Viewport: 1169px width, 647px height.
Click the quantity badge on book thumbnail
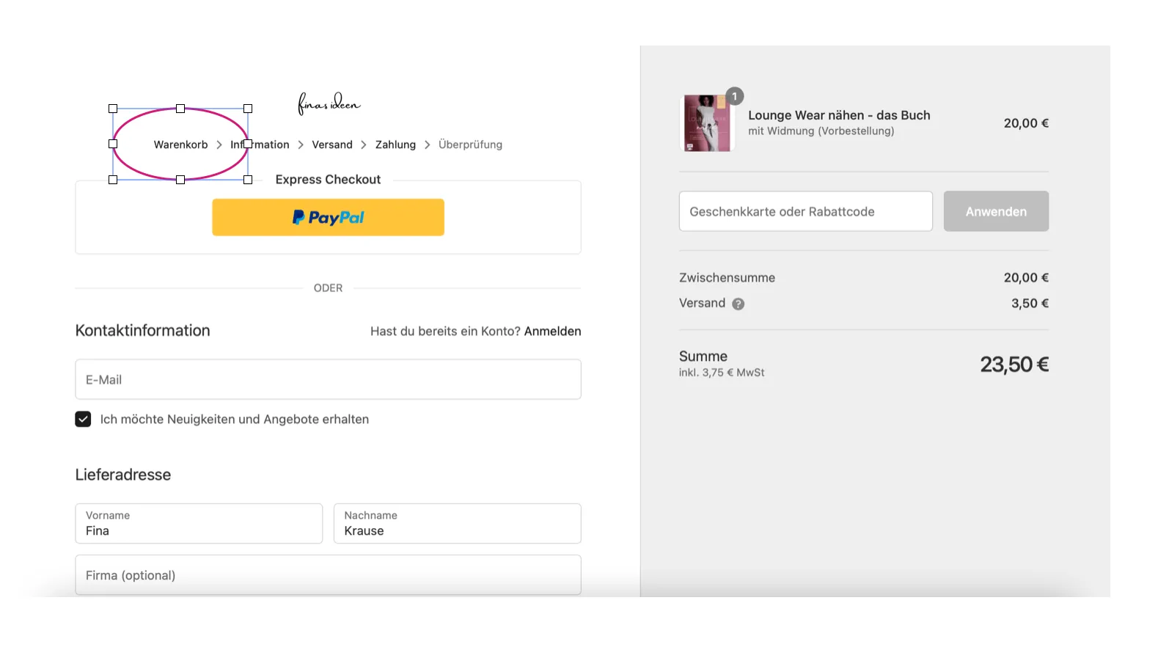point(734,96)
